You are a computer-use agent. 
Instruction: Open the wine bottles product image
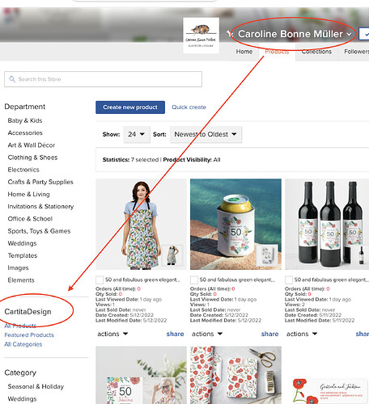tap(327, 224)
